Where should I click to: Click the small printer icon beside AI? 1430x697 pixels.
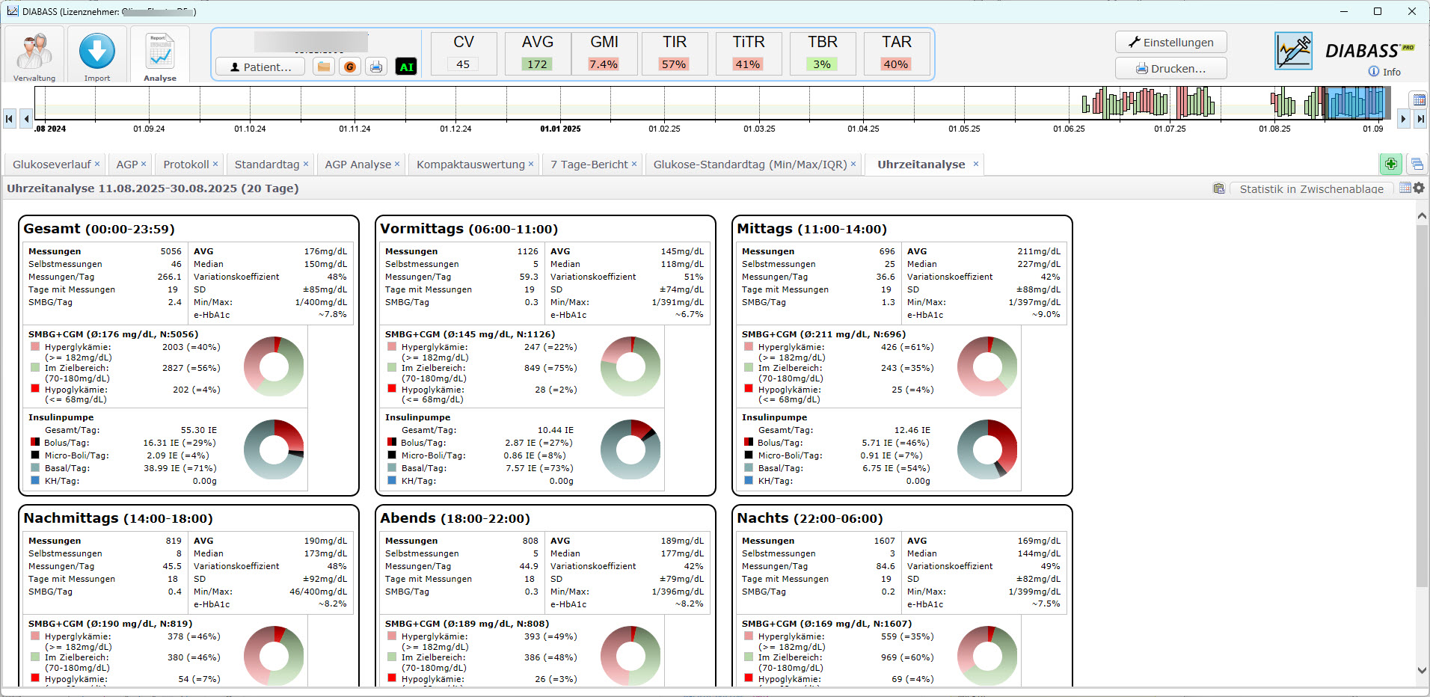[376, 67]
